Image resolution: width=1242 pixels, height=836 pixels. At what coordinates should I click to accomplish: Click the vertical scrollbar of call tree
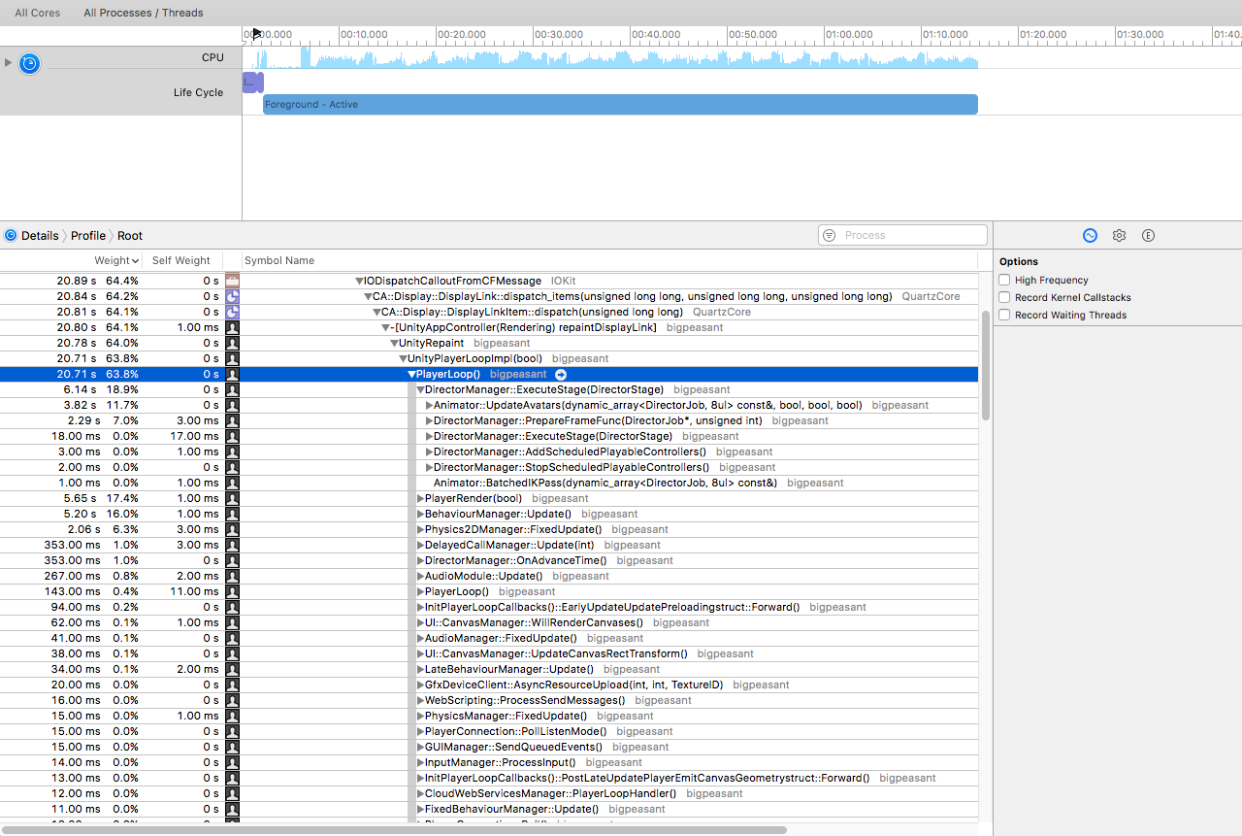[x=986, y=365]
